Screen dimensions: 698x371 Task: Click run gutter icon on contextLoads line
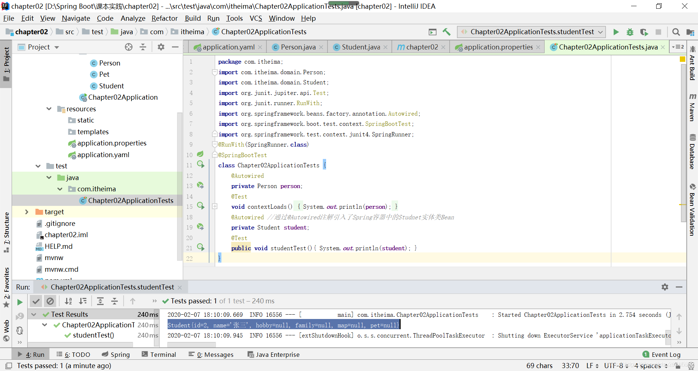[x=201, y=206]
